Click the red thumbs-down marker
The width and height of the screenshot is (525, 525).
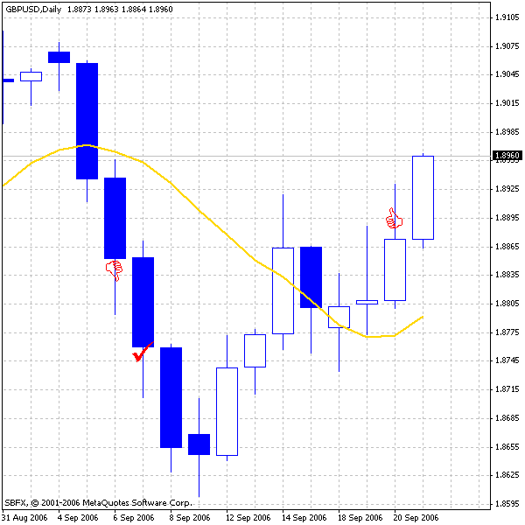tap(114, 270)
